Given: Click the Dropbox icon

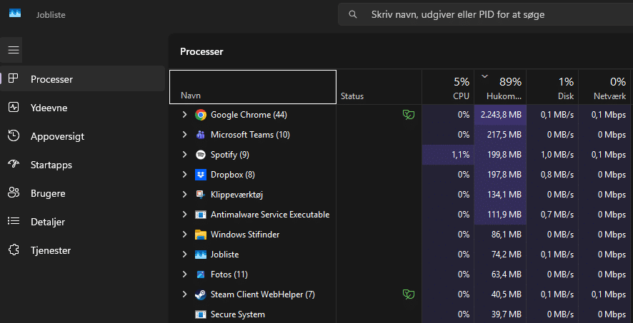Looking at the screenshot, I should point(201,175).
